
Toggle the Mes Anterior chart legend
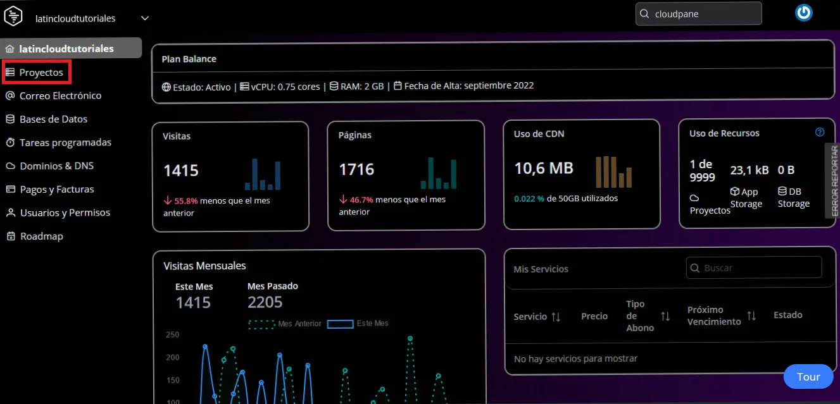(285, 324)
